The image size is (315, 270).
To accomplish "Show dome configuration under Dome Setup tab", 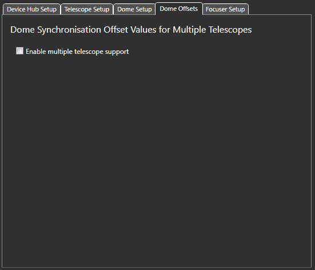I will (x=134, y=9).
